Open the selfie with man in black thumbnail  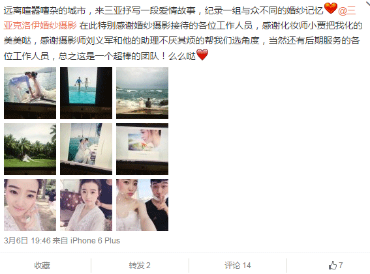click(142, 205)
